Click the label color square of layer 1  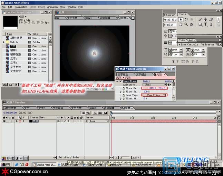(20, 121)
